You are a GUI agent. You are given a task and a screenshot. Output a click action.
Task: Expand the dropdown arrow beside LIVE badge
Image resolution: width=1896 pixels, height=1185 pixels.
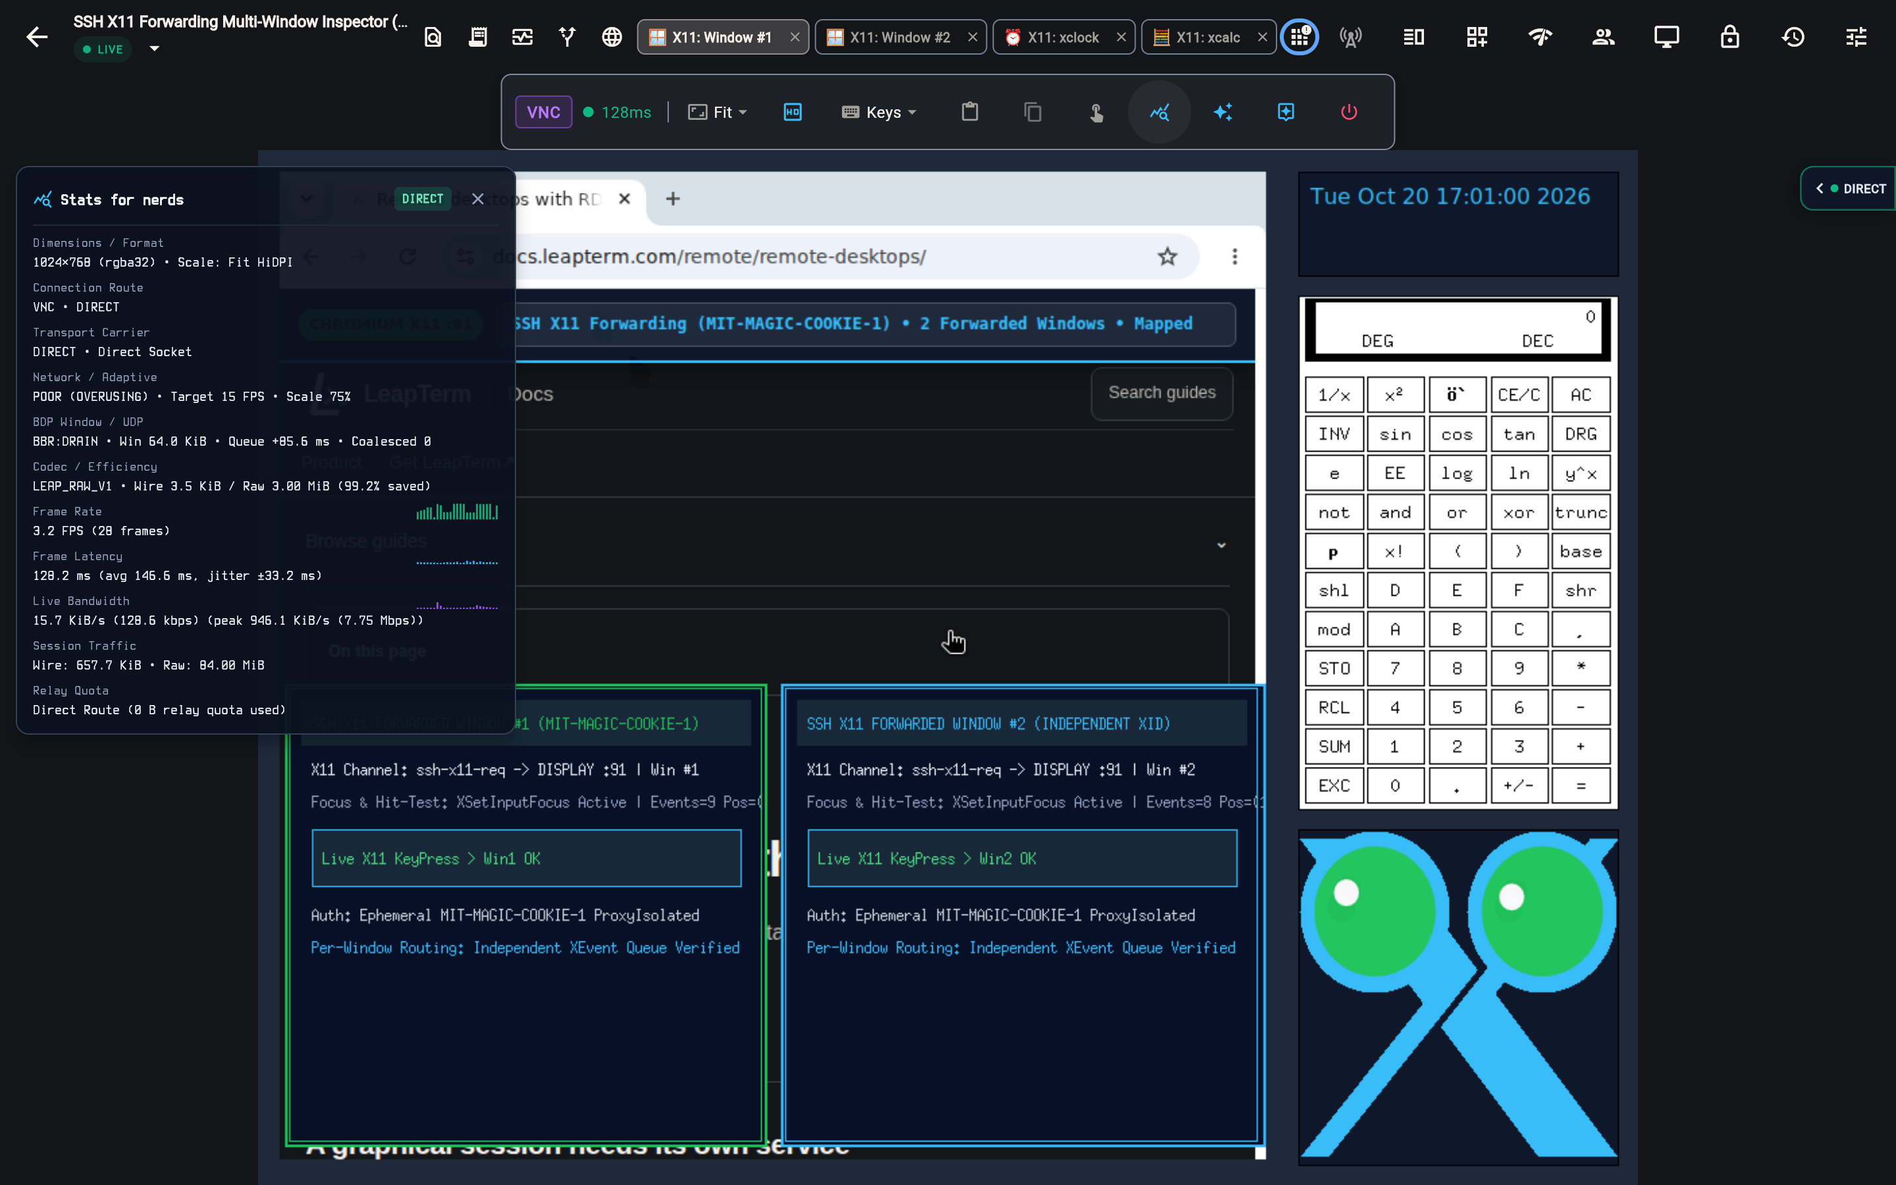coord(154,49)
